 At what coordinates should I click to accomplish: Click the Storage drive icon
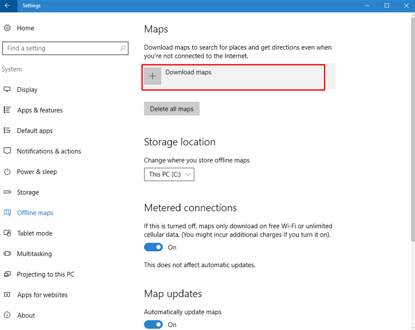(x=7, y=192)
